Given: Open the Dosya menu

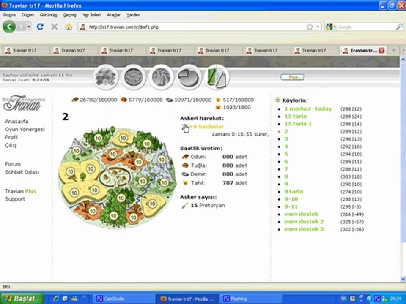Looking at the screenshot, I should [9, 15].
